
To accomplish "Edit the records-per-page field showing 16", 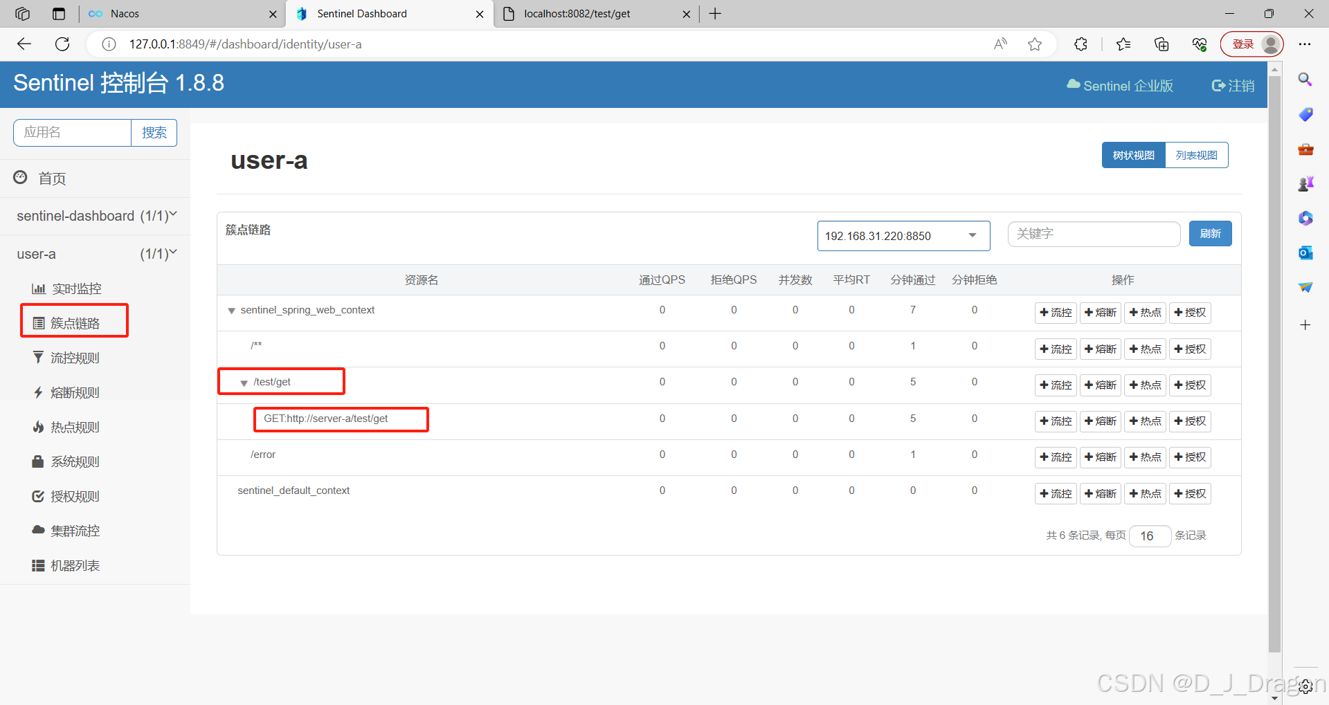I will coord(1150,535).
